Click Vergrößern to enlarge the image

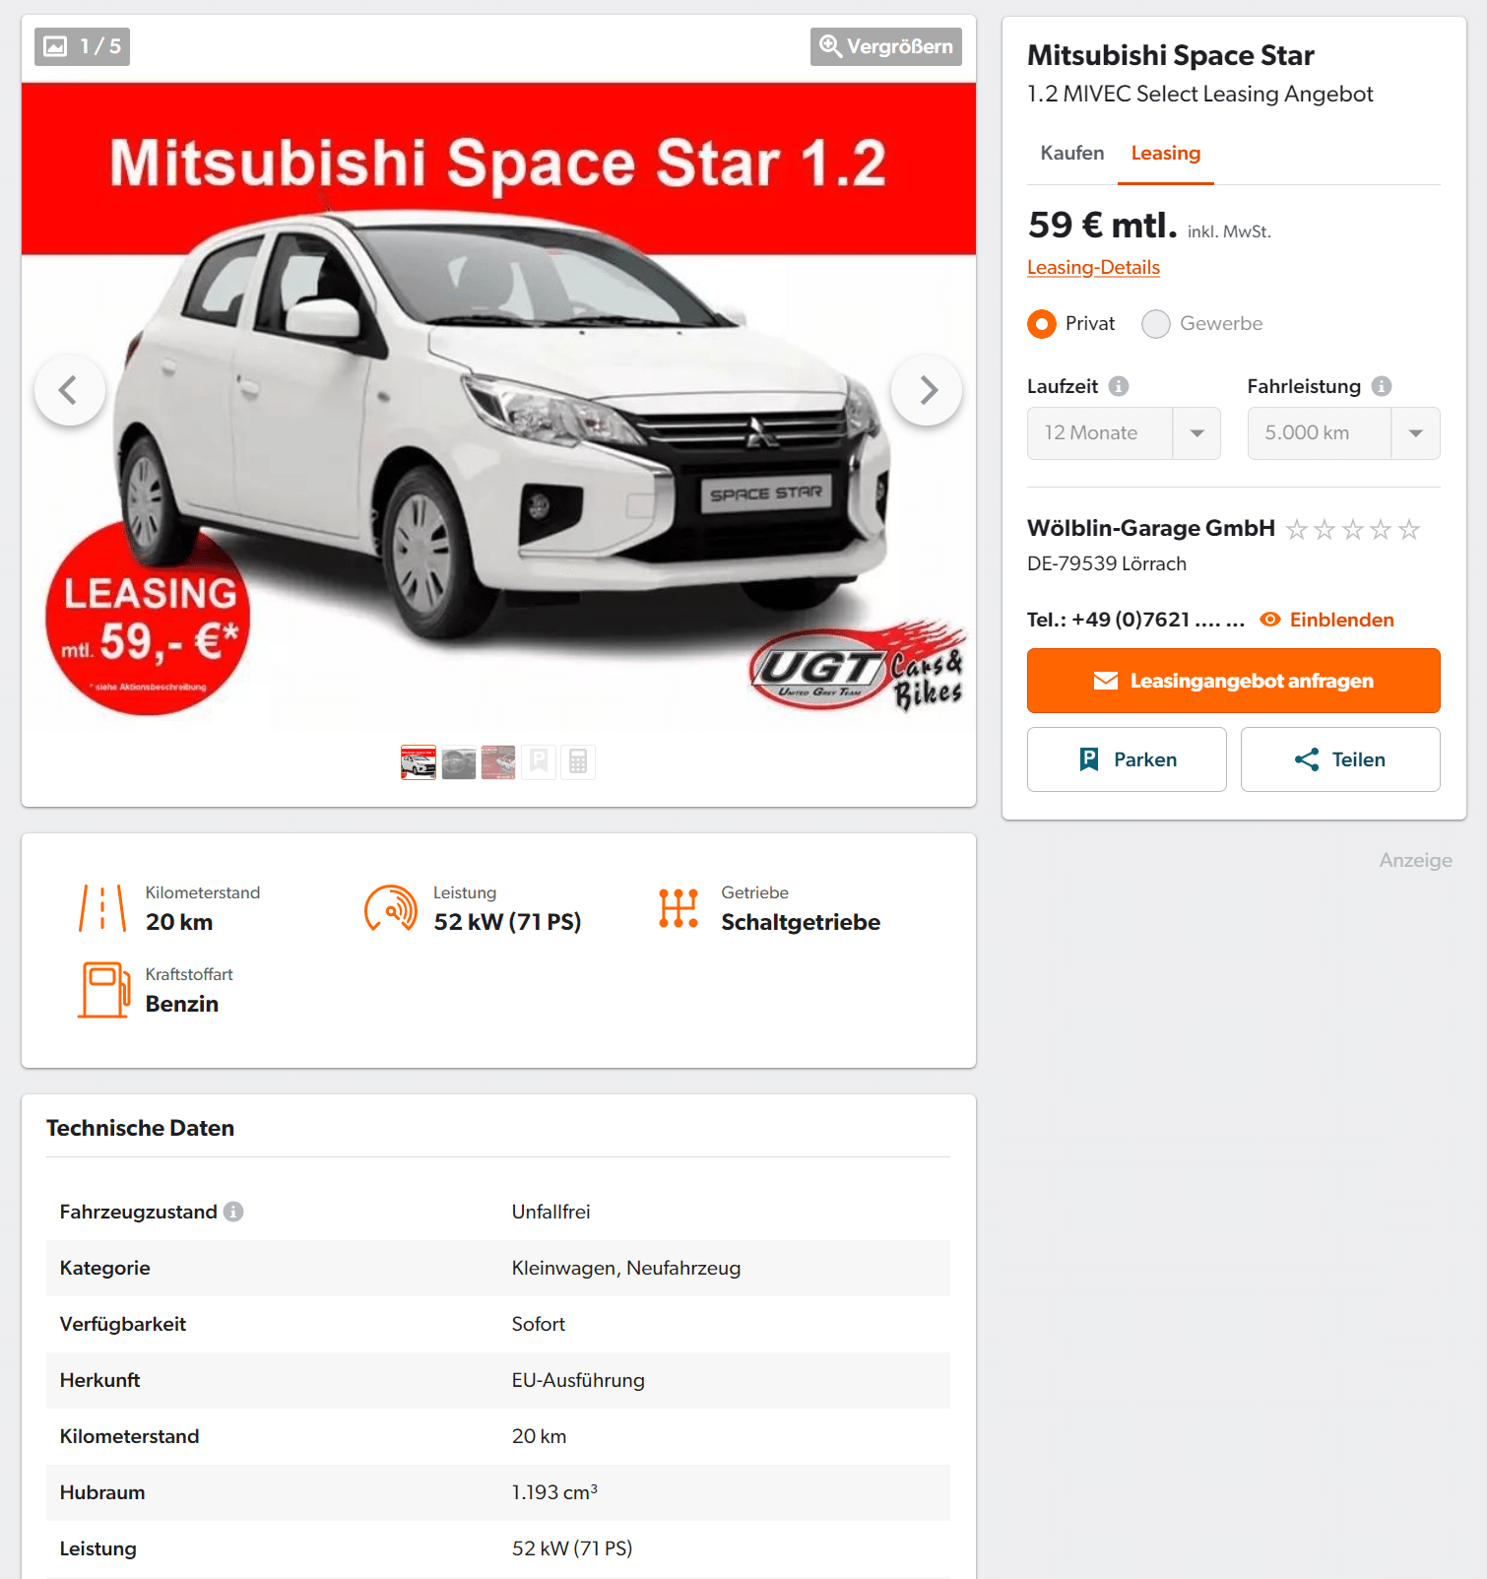pyautogui.click(x=886, y=46)
